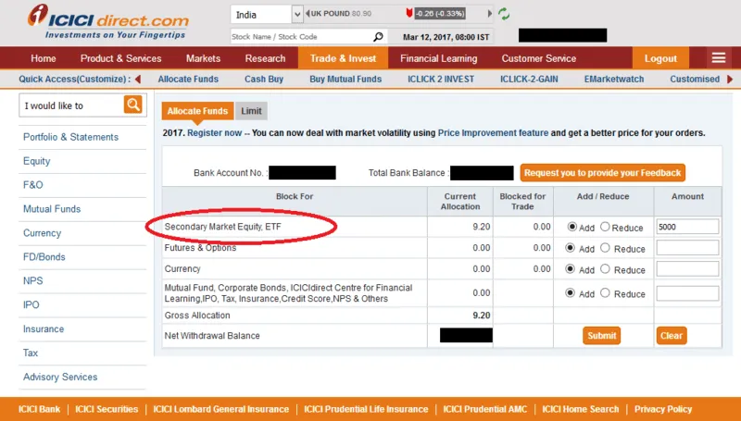Select Reduce for Mutual Fund row

tap(605, 293)
